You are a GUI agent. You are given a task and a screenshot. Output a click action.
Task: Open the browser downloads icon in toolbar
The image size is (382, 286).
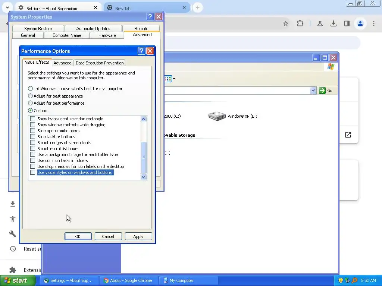(333, 23)
